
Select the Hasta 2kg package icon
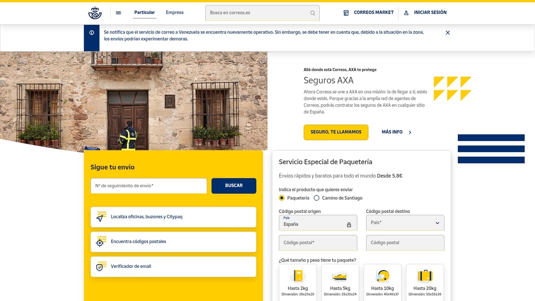297,276
